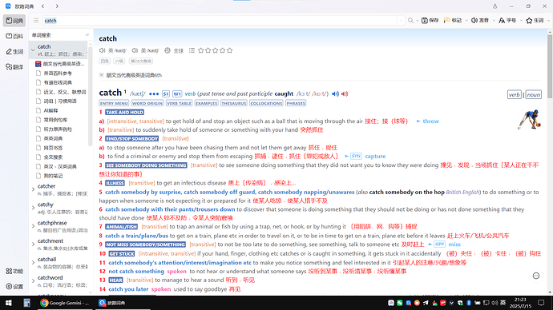The width and height of the screenshot is (553, 310).
Task: Play the red American pronunciation speaker icon
Action: coord(345,93)
